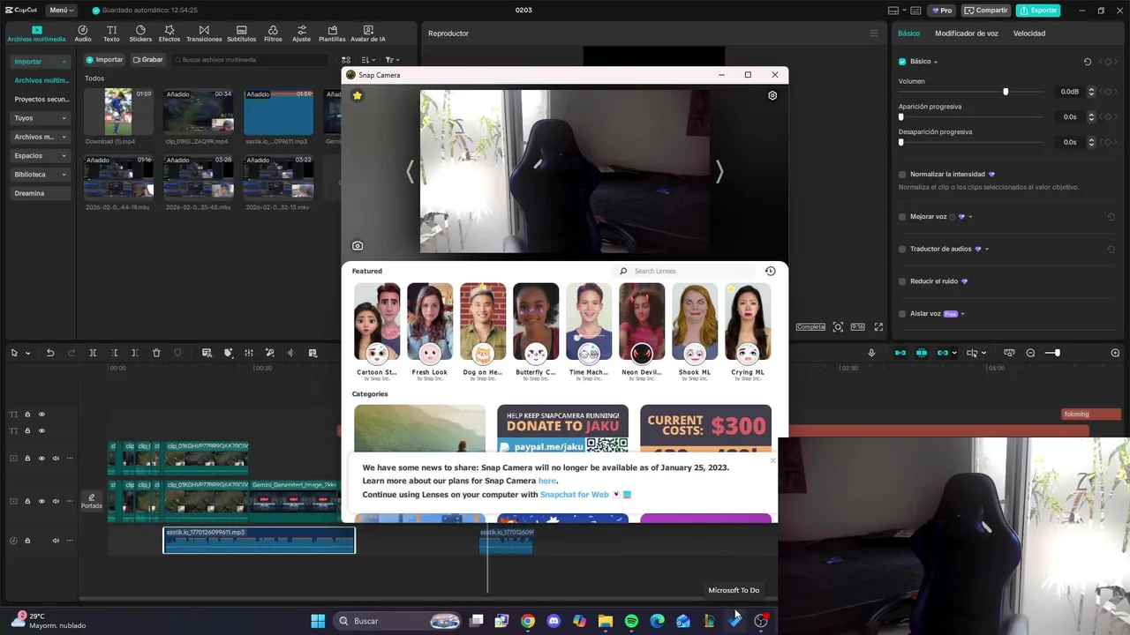Click the split clip tool icon

pyautogui.click(x=93, y=353)
